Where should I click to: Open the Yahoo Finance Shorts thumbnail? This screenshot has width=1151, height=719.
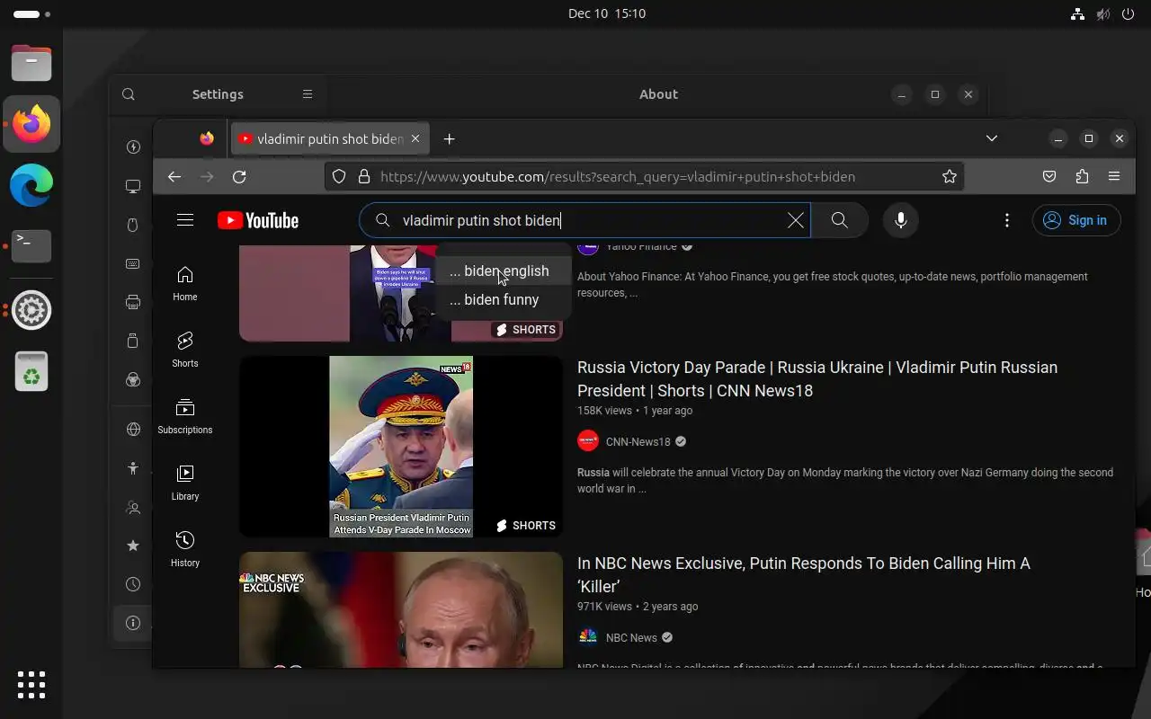coord(401,292)
